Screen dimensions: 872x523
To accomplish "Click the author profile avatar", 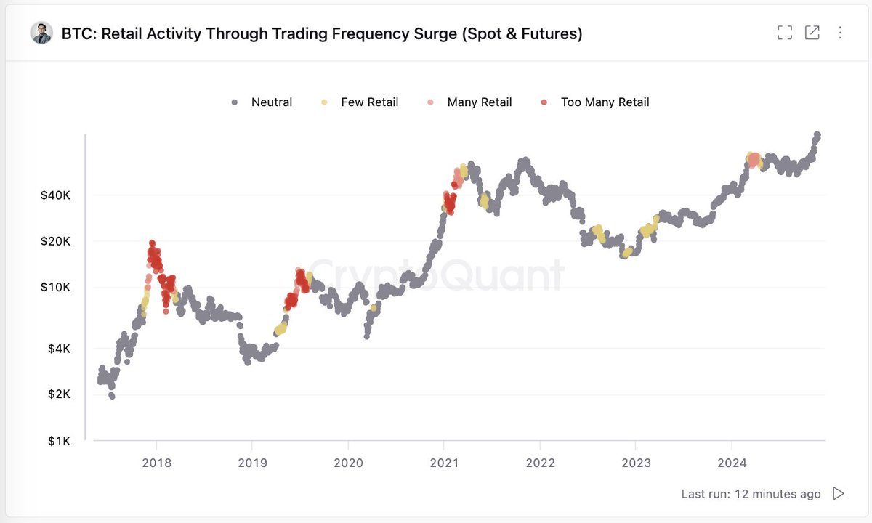I will tap(41, 33).
